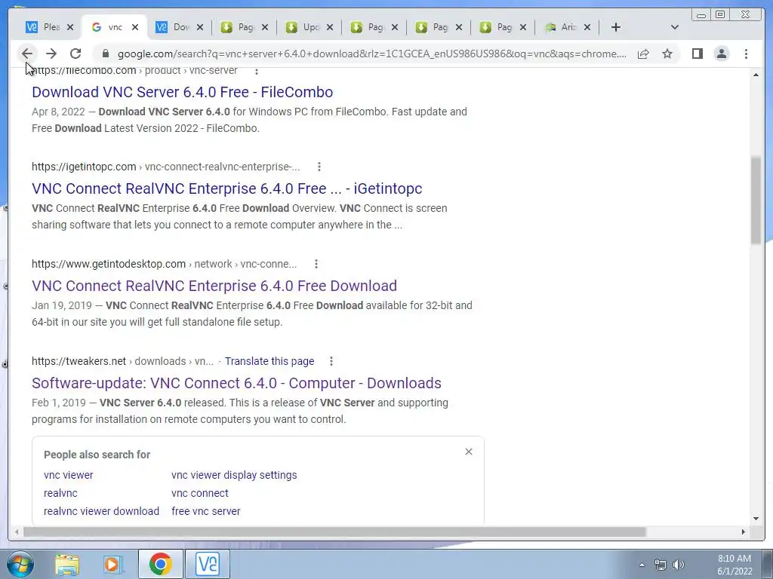Open options menu for tweakers.net result

tap(331, 361)
